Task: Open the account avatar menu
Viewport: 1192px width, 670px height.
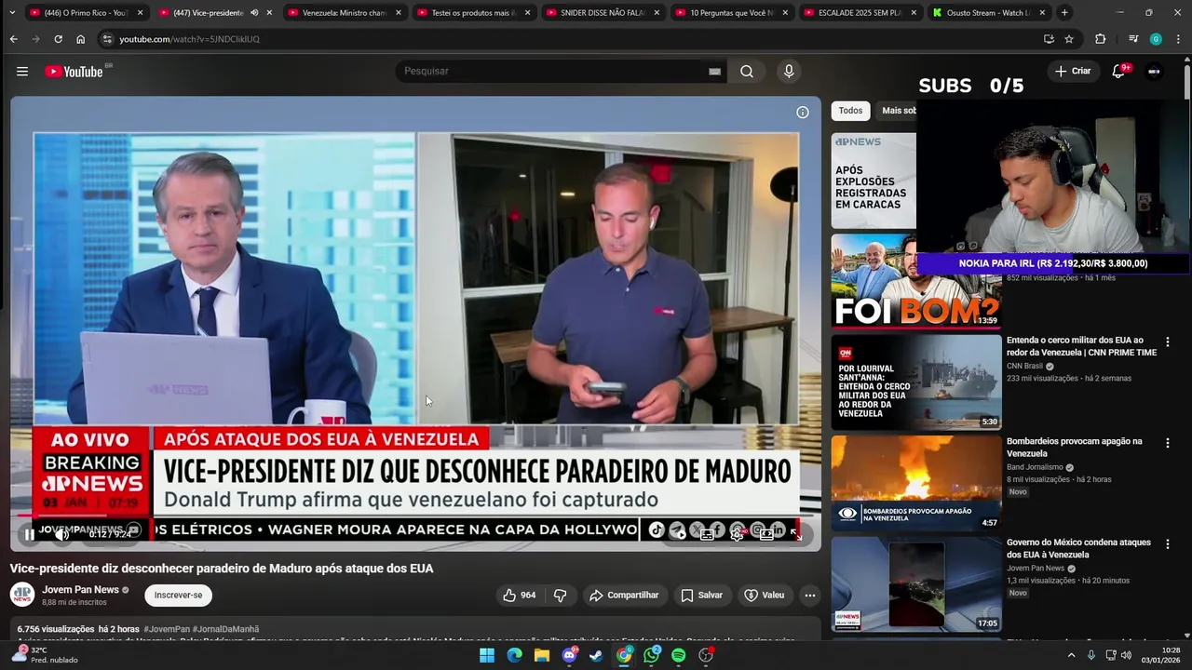Action: [x=1154, y=72]
